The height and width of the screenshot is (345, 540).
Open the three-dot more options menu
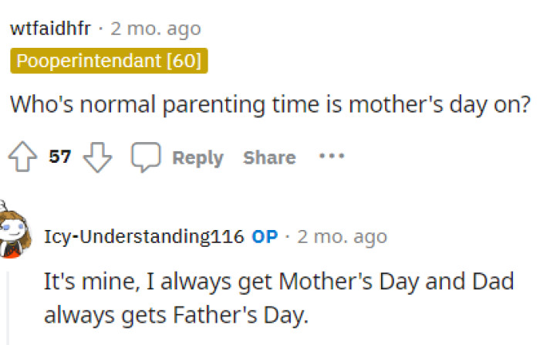click(332, 157)
